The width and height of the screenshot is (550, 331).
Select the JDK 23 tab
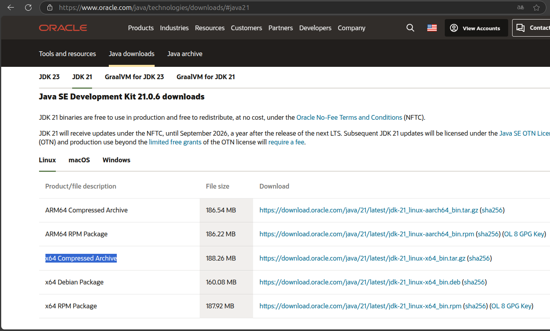click(49, 77)
